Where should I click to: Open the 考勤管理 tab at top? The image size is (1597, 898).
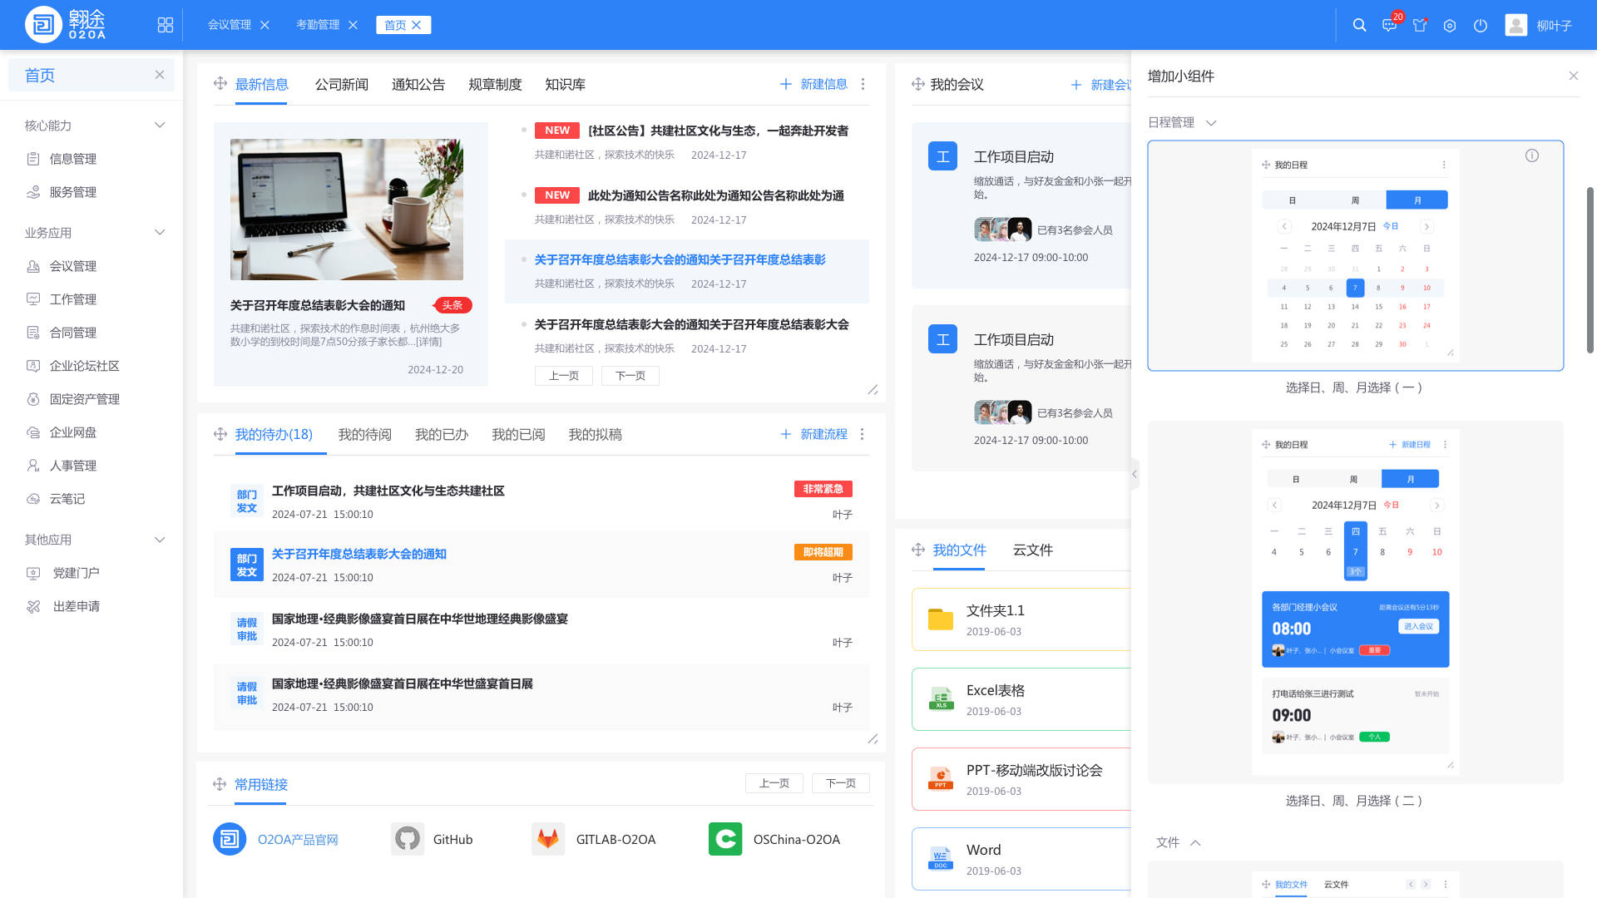click(319, 24)
